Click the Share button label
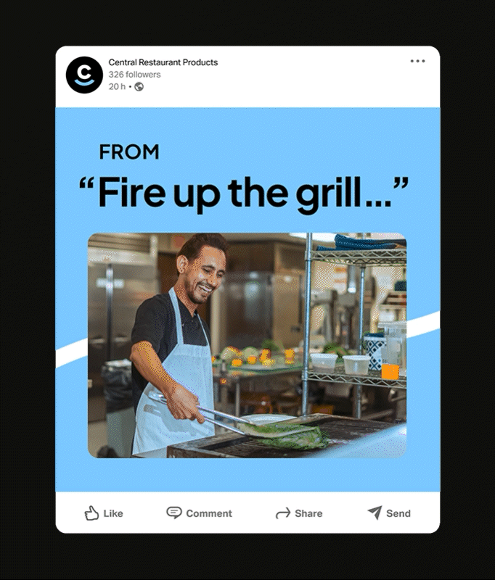Screen dimensions: 495x580 click(x=308, y=513)
